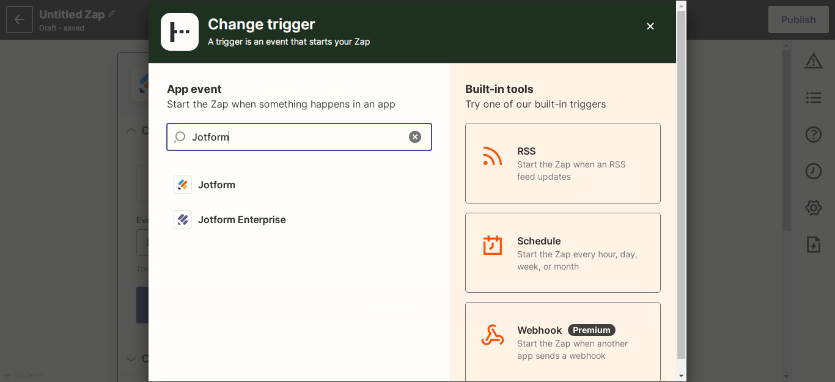Image resolution: width=835 pixels, height=382 pixels.
Task: Choose the Webhook built-in trigger card
Action: pyautogui.click(x=562, y=342)
